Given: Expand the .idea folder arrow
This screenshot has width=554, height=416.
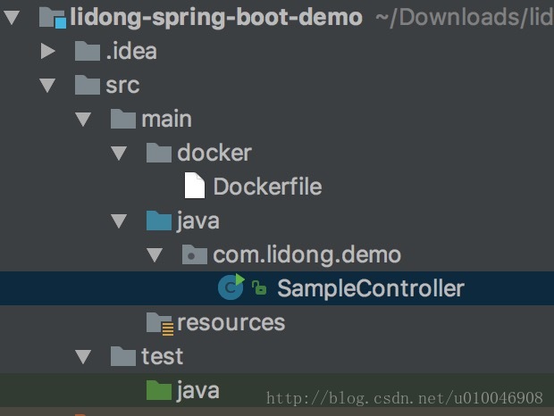Looking at the screenshot, I should click(x=48, y=51).
